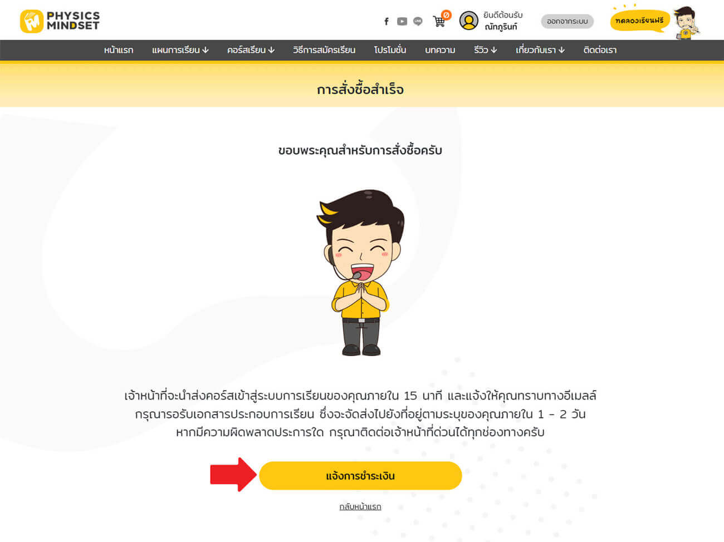Click the cart item count badge

tap(446, 14)
